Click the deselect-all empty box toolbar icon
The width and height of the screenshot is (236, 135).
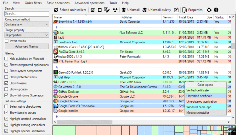pyautogui.click(x=100, y=10)
